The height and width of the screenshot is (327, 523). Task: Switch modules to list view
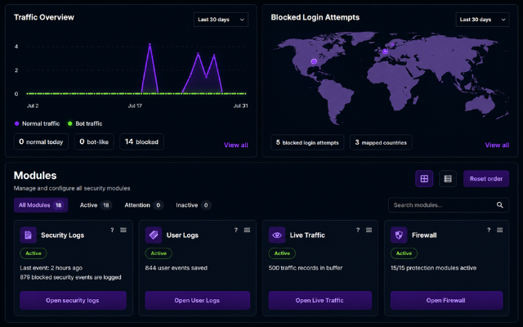pyautogui.click(x=448, y=179)
